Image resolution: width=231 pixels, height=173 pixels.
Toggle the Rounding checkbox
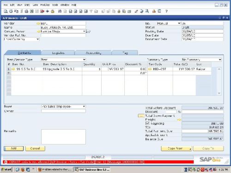(x=147, y=123)
